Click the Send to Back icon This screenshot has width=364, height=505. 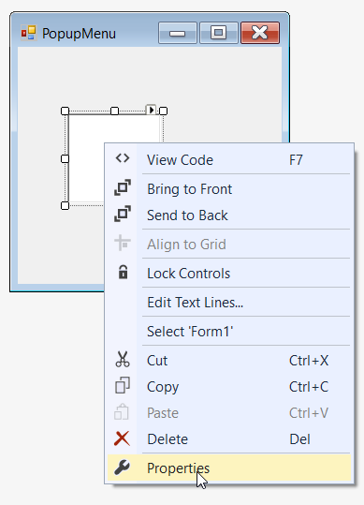point(123,214)
